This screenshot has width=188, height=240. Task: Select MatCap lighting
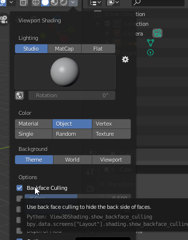(65, 49)
